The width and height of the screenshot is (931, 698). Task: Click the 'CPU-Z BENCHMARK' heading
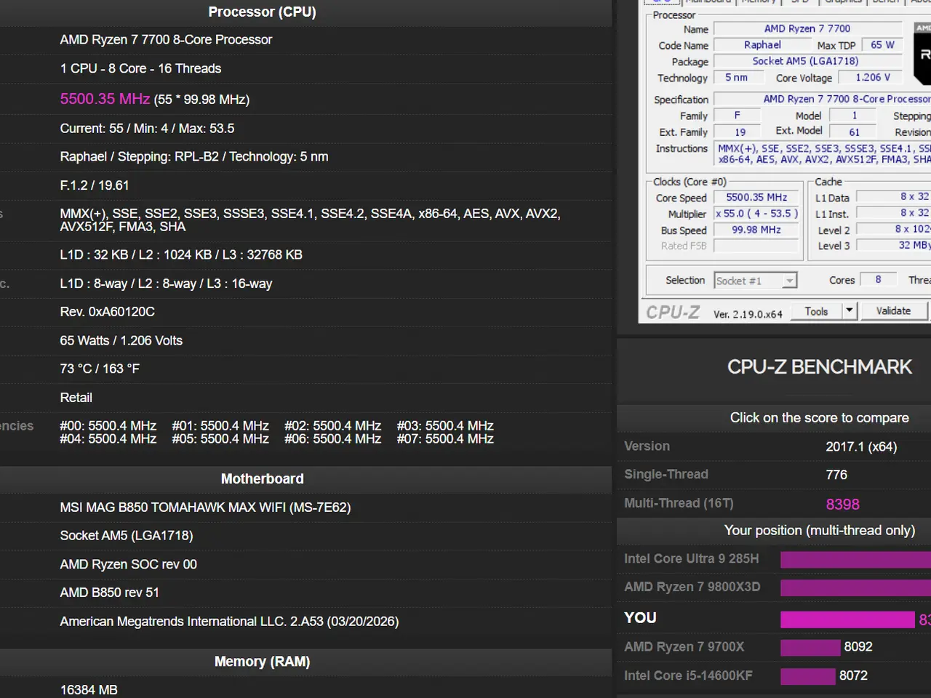[820, 367]
